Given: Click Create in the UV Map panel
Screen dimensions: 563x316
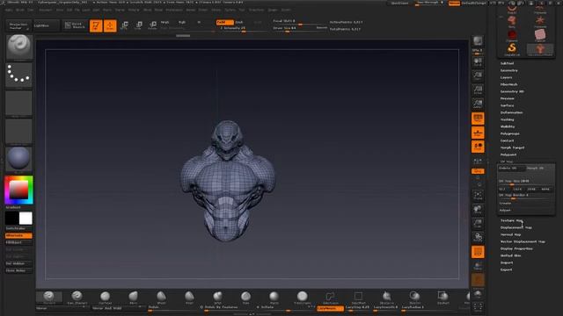Looking at the screenshot, I should pos(505,203).
